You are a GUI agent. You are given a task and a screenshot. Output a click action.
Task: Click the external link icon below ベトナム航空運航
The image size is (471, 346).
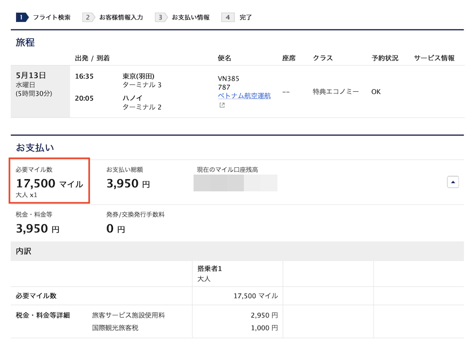tap(221, 104)
